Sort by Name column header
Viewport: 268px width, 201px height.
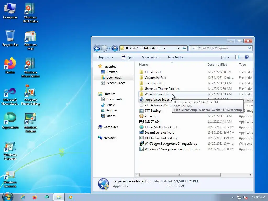pyautogui.click(x=171, y=65)
